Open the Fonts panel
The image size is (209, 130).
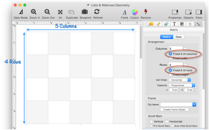pyautogui.click(x=125, y=12)
